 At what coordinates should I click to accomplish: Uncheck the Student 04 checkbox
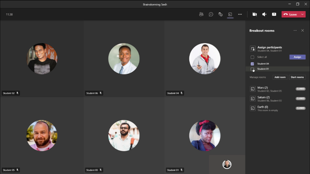tap(252, 64)
